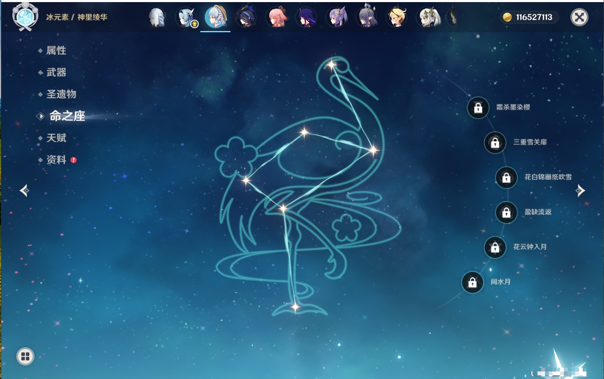
Task: Switch to the pink-haired character avatar
Action: (276, 18)
